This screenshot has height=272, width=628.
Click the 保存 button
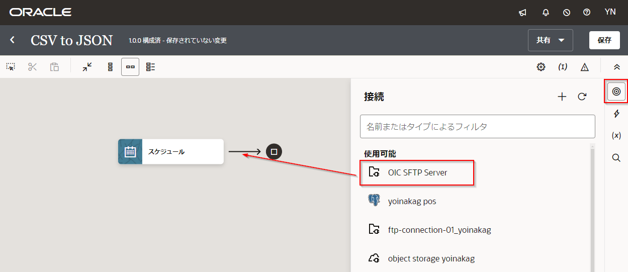pos(604,40)
